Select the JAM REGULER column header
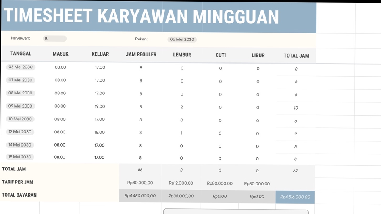This screenshot has height=214, width=381. tap(141, 54)
